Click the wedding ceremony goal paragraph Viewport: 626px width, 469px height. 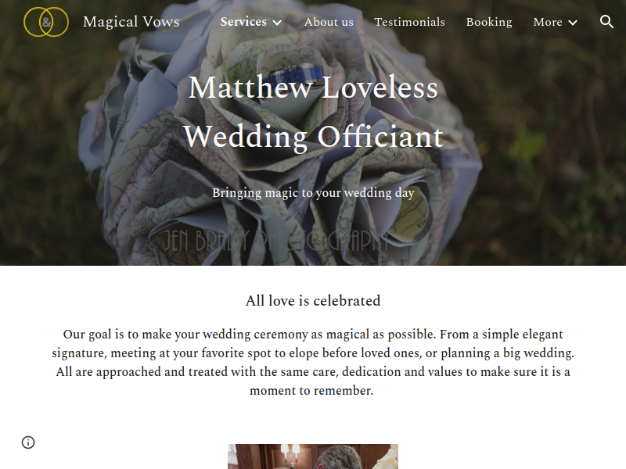coord(313,362)
